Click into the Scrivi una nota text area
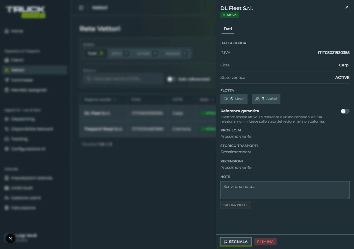 (285, 190)
